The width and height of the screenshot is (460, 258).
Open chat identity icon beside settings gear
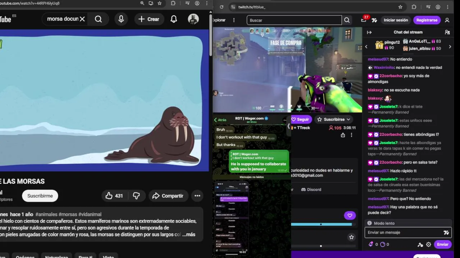point(420,244)
